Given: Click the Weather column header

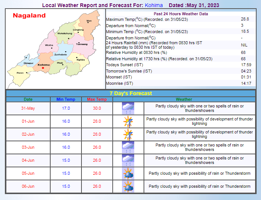Looking at the screenshot, I should [x=184, y=99].
